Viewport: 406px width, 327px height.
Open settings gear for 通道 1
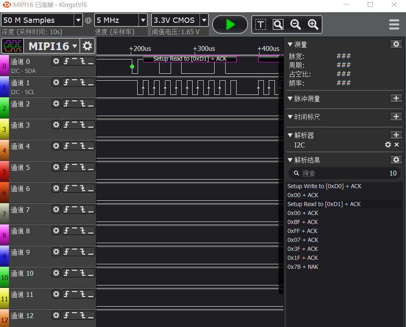click(56, 83)
